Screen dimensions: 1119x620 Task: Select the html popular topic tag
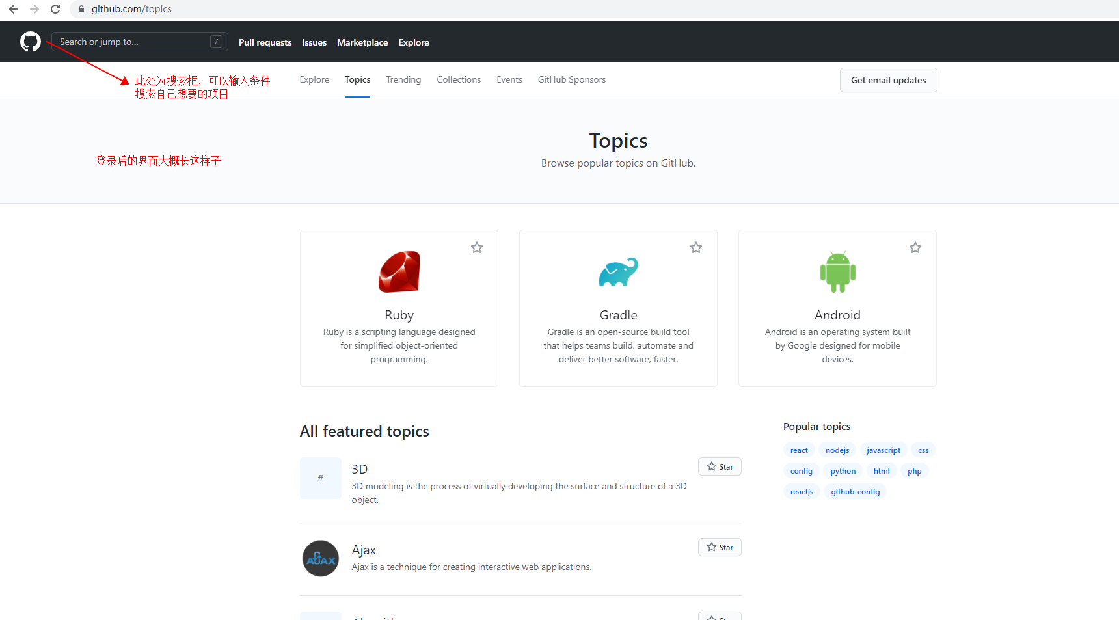coord(882,471)
